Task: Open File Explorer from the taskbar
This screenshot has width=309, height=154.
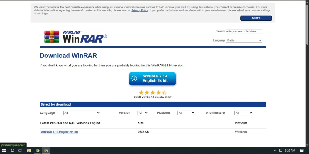Action: click(x=29, y=151)
